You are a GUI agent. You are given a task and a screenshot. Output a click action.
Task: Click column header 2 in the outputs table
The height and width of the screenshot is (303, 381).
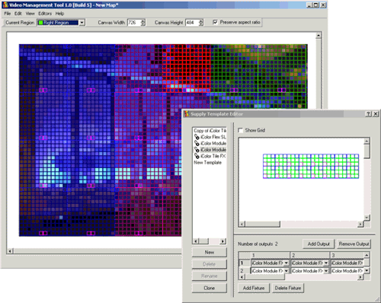tap(310, 255)
